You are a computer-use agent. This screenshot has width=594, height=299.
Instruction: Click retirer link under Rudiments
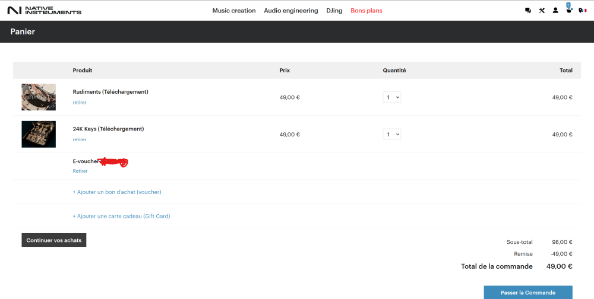point(80,103)
